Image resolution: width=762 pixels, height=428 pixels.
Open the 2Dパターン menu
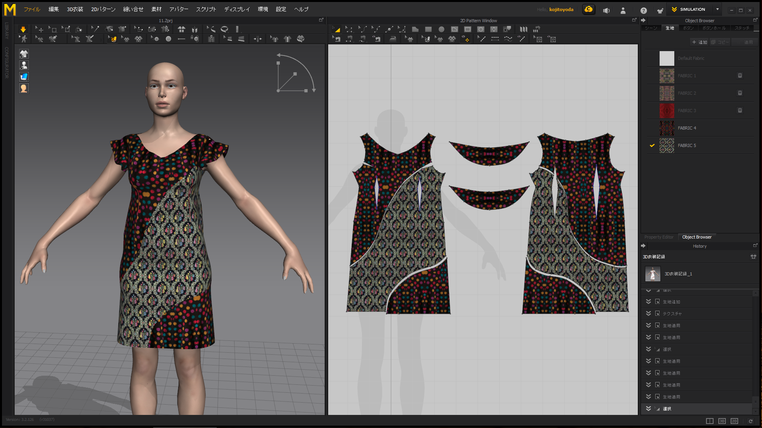pos(103,9)
